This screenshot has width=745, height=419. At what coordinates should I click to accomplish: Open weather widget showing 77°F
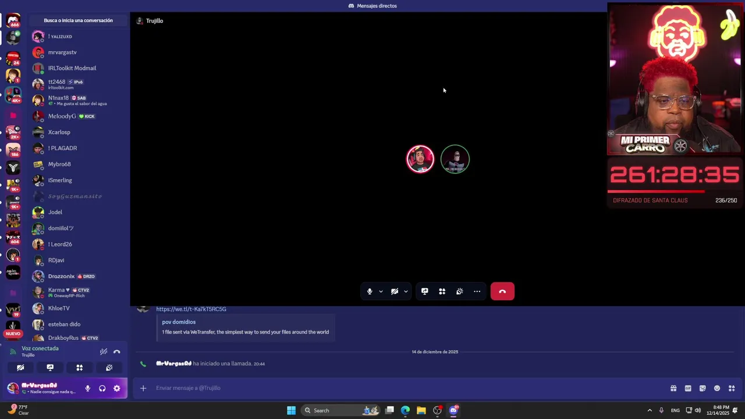(17, 410)
